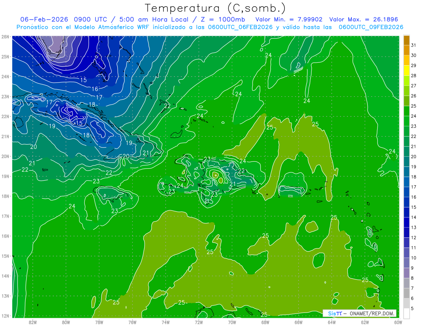This screenshot has height=327, width=423.
Task: Click the '7' color bar scale label
Action: tap(413, 288)
